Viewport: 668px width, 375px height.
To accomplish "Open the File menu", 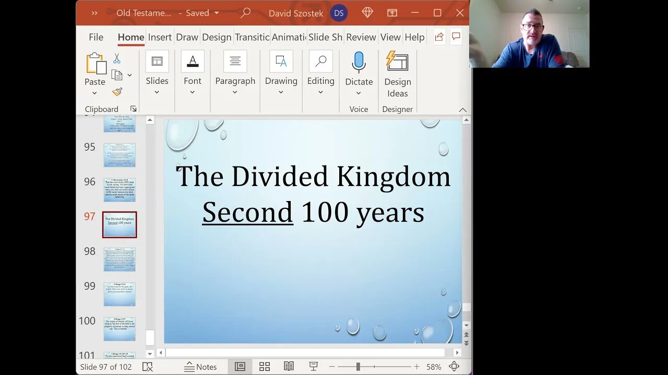I will tap(96, 37).
